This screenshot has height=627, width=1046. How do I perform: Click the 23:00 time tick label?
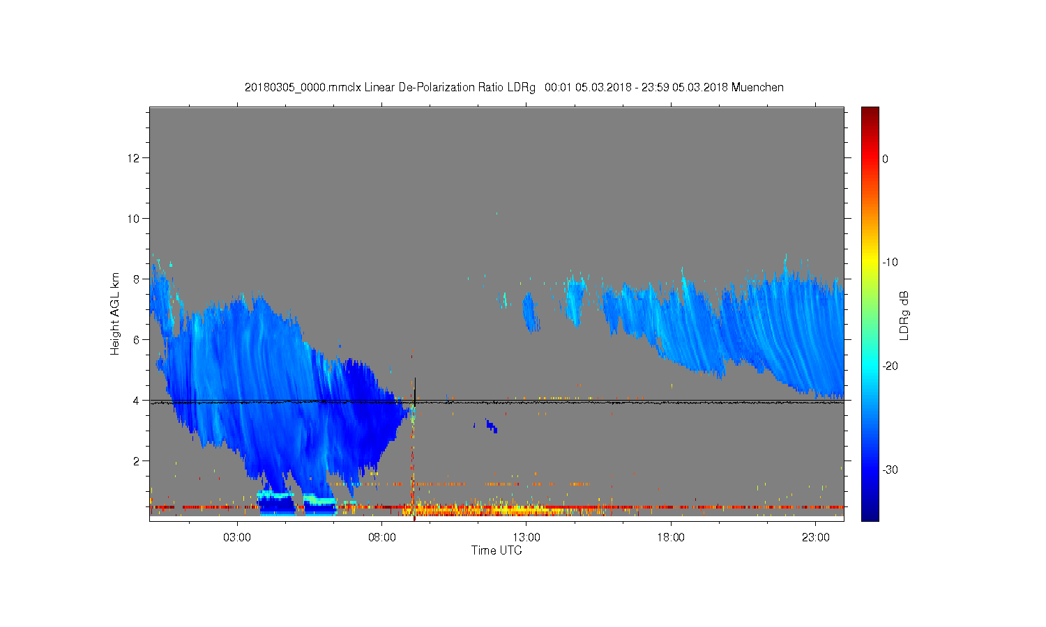point(816,538)
